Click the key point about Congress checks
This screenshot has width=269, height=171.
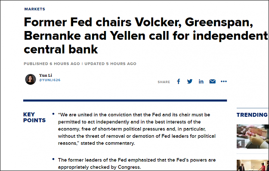click(x=137, y=163)
